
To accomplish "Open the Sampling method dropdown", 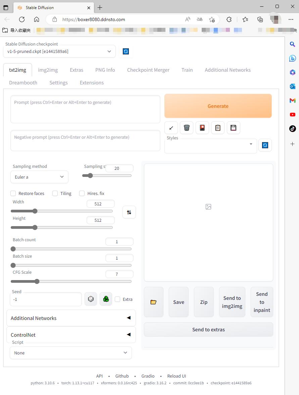I will (39, 177).
